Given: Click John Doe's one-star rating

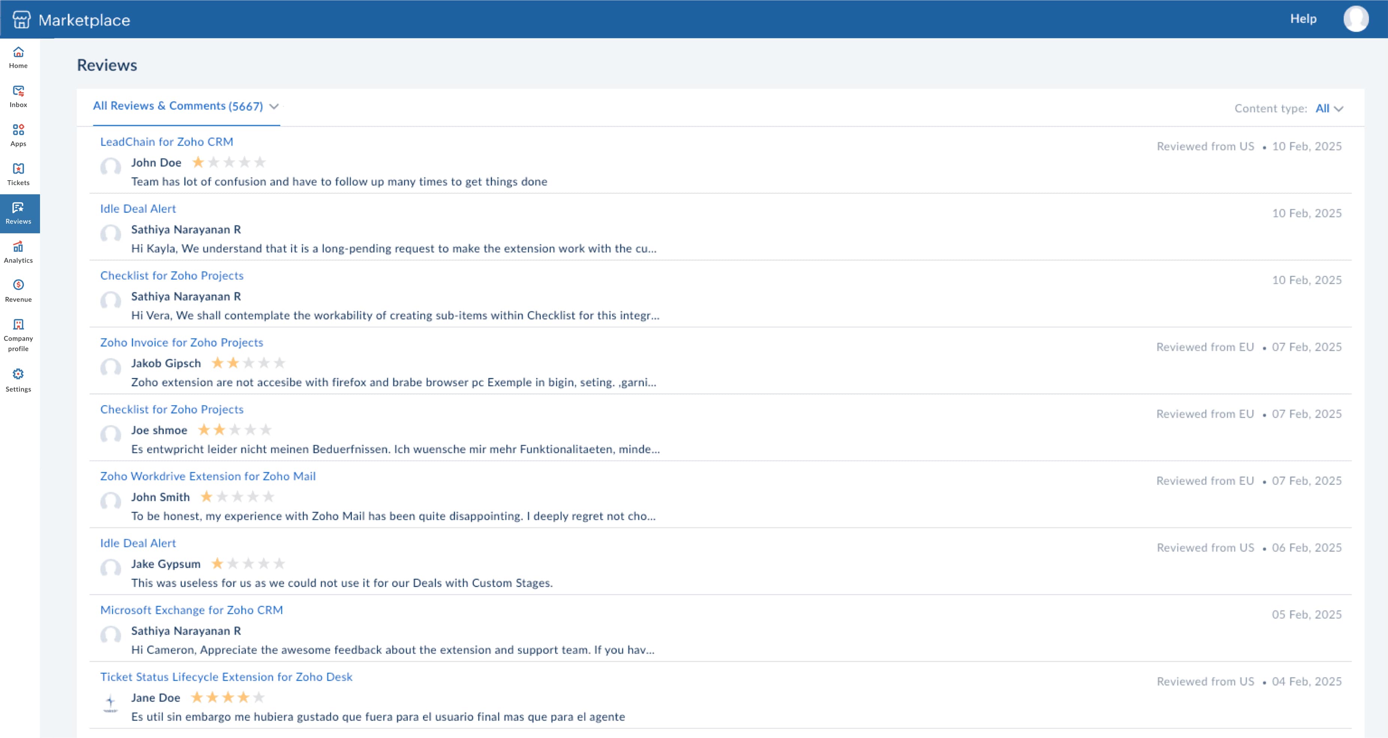Looking at the screenshot, I should [x=229, y=162].
